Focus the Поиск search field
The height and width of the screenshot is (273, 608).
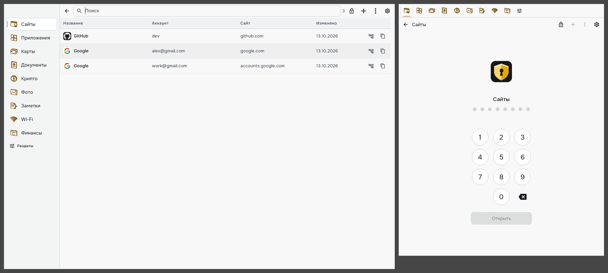click(x=207, y=11)
